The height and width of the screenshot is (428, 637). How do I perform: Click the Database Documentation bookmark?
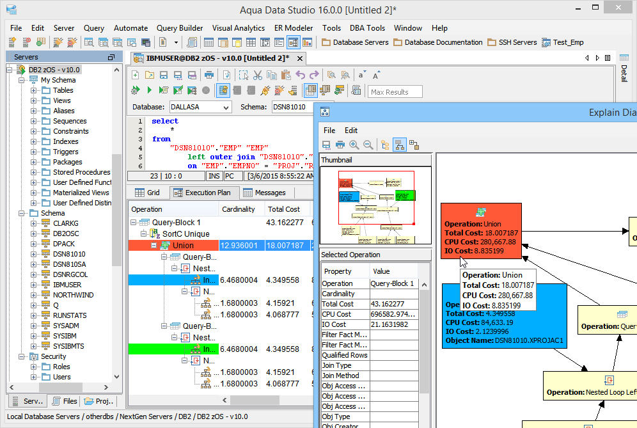(x=438, y=42)
